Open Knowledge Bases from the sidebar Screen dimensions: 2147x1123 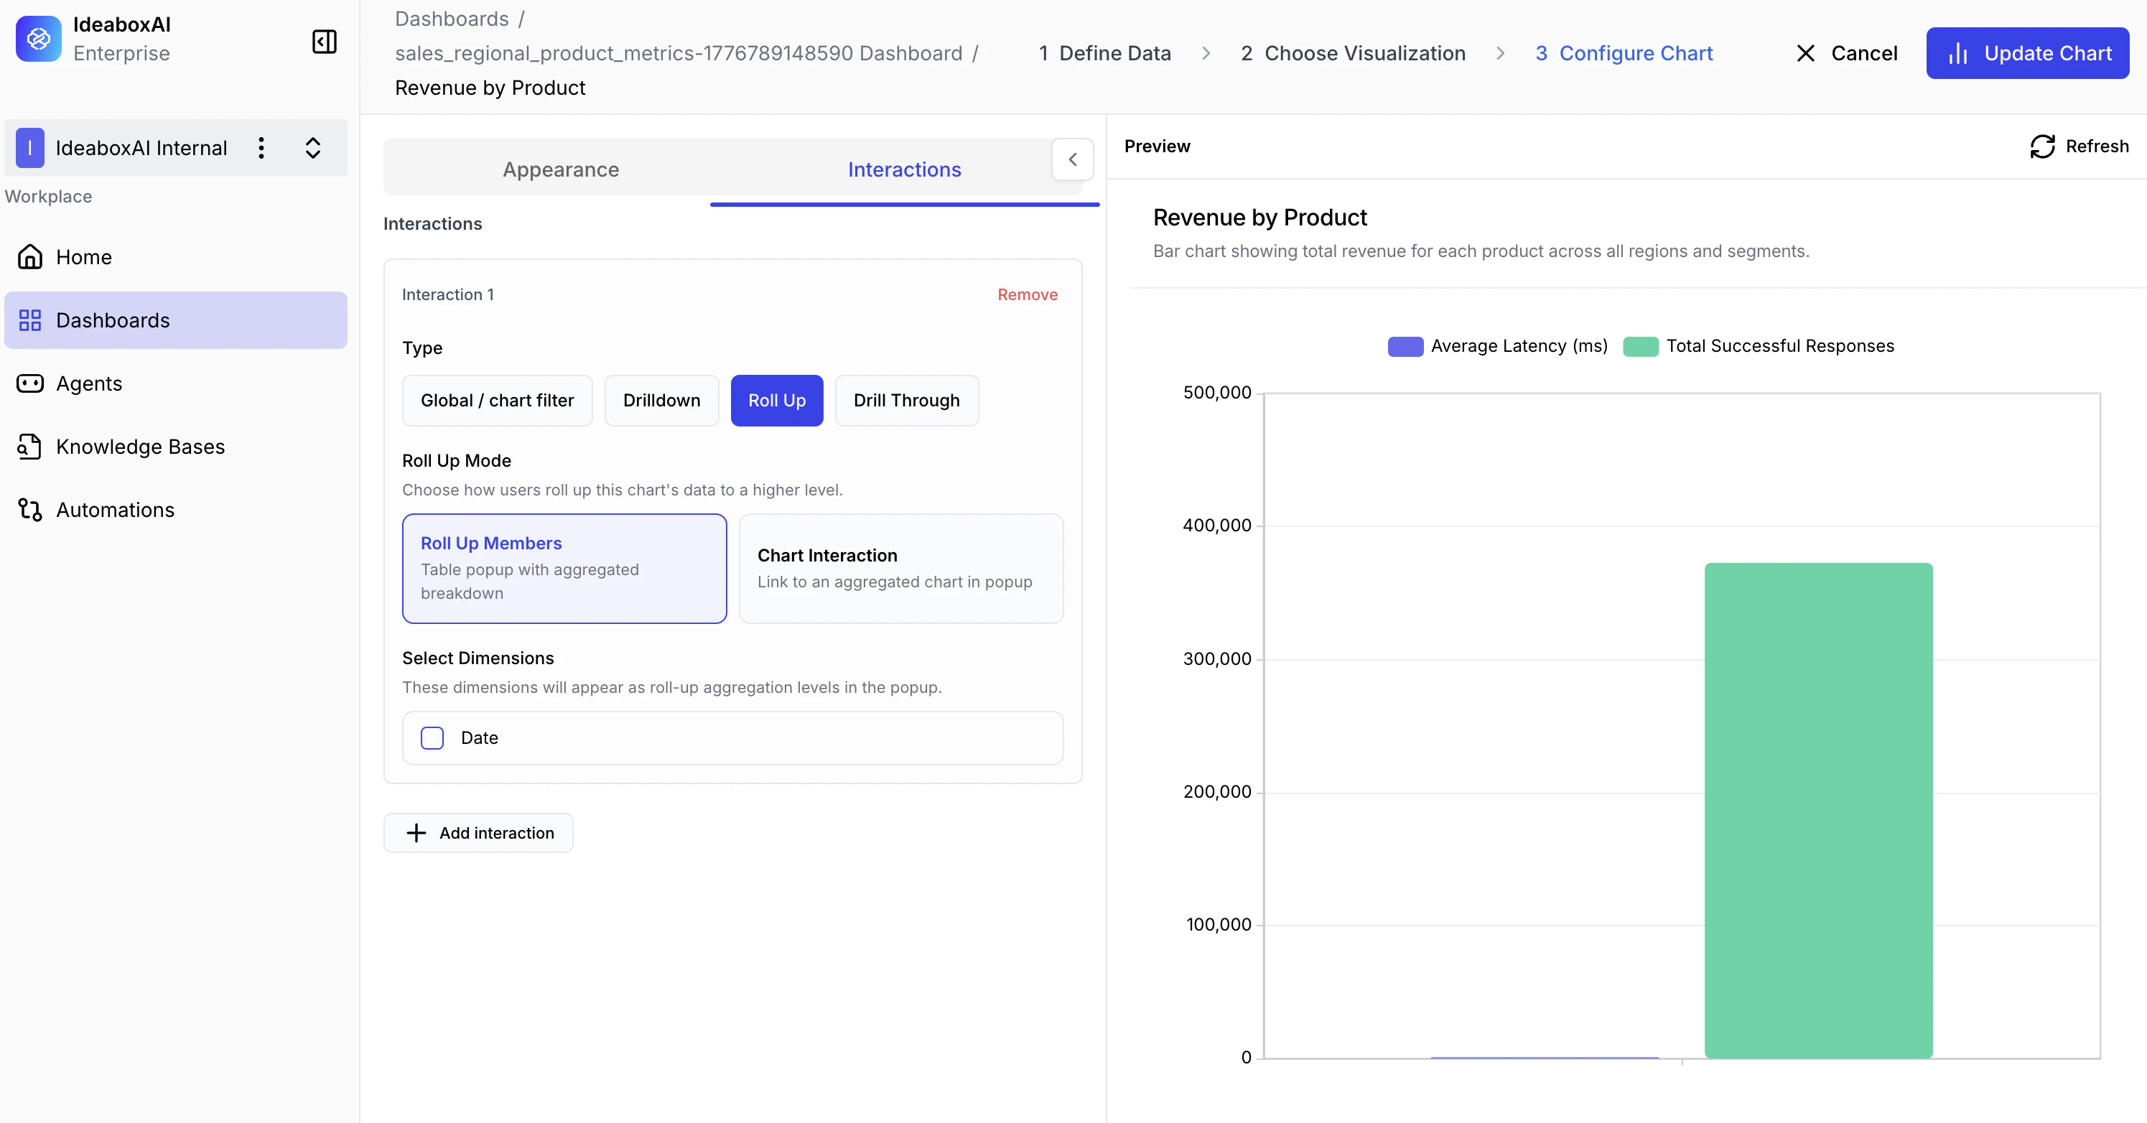[176, 447]
